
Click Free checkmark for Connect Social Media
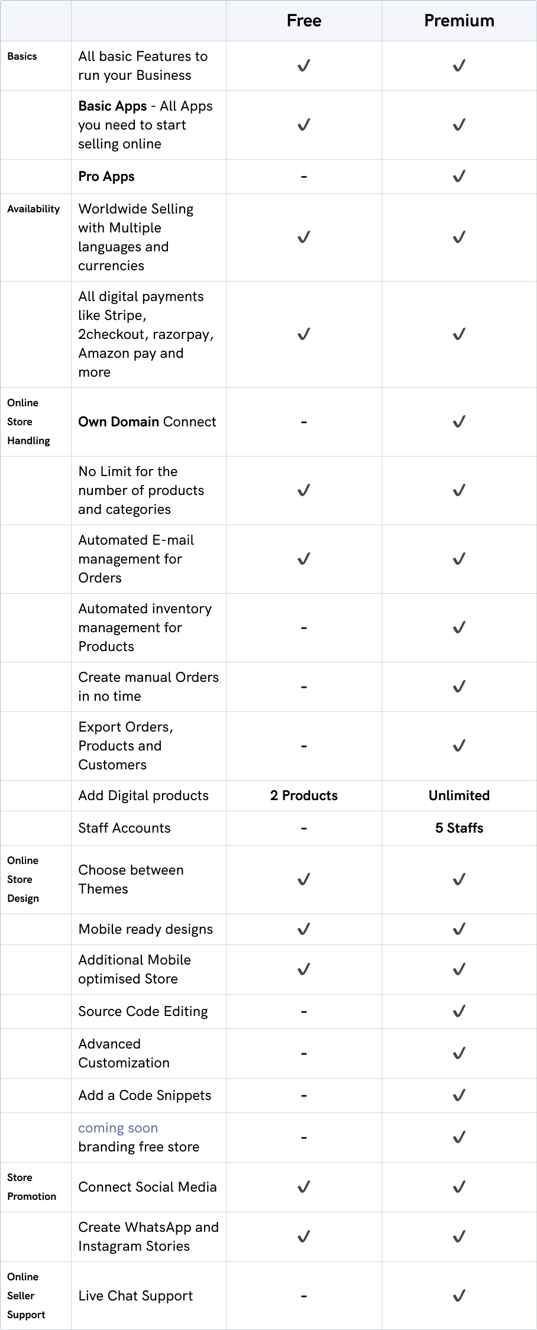304,1187
